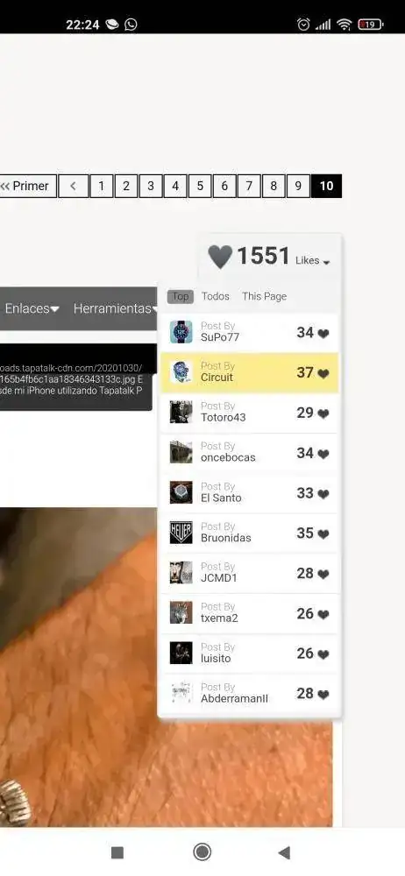Select the Top tab
This screenshot has width=405, height=876.
(x=180, y=296)
